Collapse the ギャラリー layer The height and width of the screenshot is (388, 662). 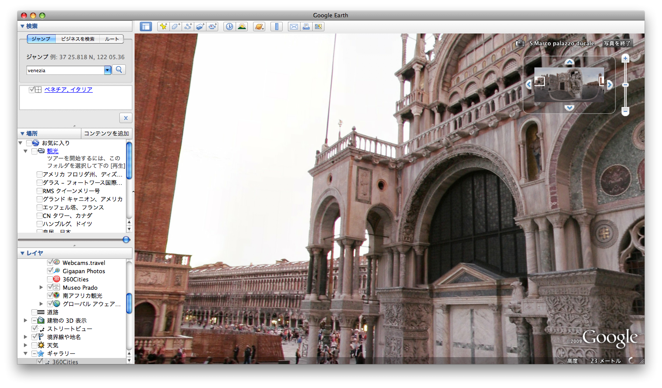pos(26,353)
